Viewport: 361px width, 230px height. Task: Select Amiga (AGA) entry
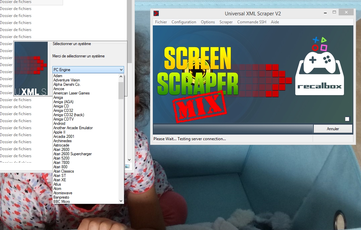click(x=86, y=102)
